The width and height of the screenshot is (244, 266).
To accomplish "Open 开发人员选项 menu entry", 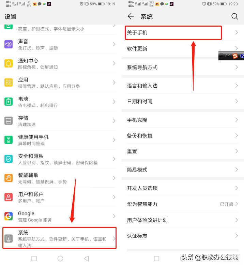I will click(183, 188).
